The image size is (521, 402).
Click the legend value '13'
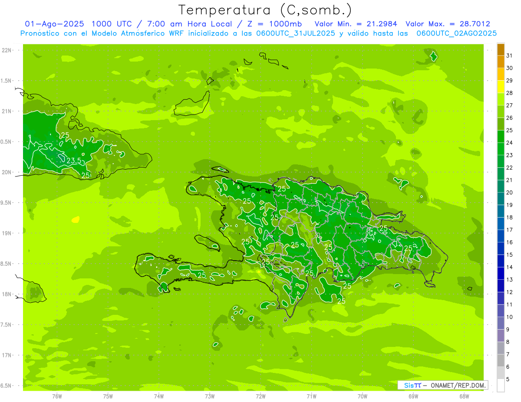point(510,280)
